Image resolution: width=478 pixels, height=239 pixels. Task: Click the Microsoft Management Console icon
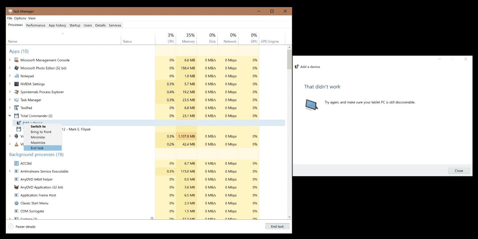pyautogui.click(x=17, y=60)
